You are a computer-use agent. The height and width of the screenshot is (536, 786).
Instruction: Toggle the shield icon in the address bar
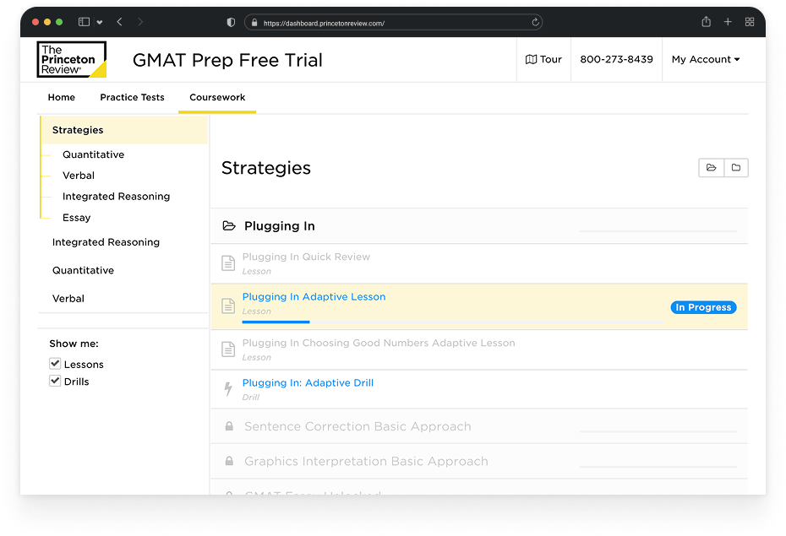point(230,22)
